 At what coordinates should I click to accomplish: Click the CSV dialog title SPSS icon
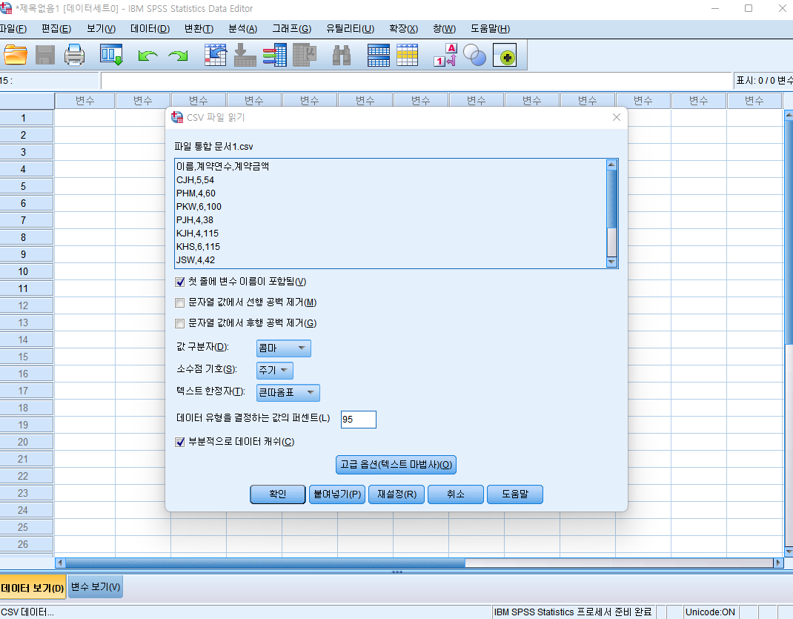[x=176, y=117]
